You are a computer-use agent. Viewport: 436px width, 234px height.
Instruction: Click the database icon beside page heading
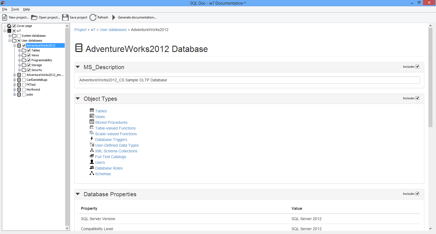79,48
